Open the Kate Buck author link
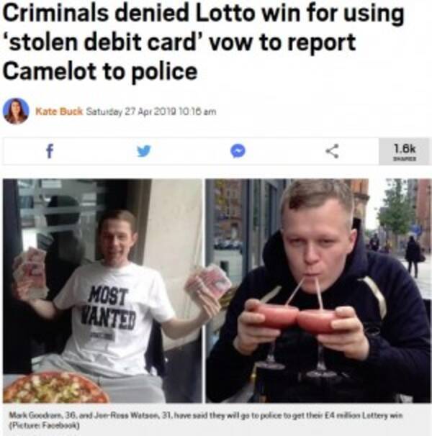The width and height of the screenshot is (432, 436). coord(59,112)
